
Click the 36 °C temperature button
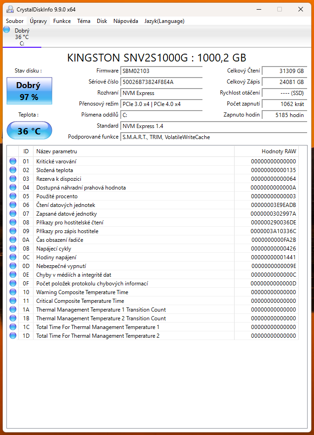pyautogui.click(x=29, y=130)
